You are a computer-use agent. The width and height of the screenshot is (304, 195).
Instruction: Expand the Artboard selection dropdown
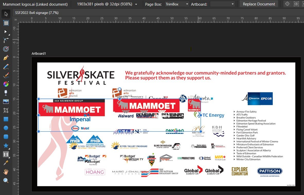coord(222,4)
